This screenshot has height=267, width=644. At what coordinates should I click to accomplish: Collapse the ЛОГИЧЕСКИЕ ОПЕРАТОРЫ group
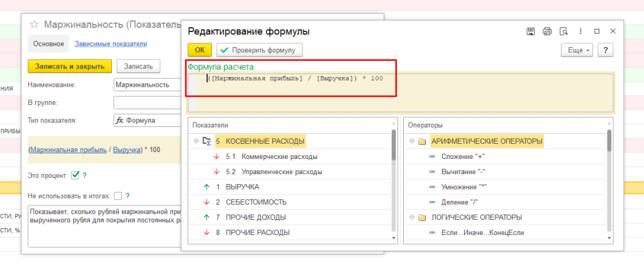411,217
